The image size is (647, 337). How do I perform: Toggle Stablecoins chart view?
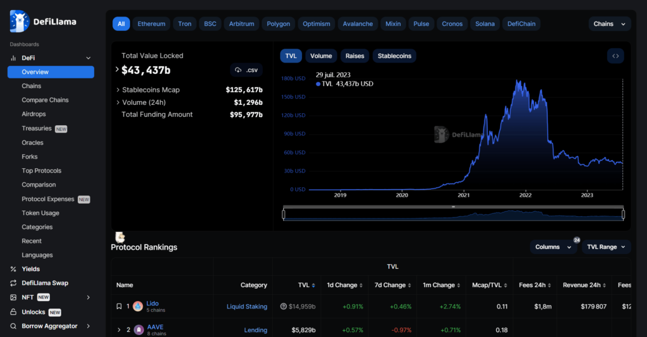(394, 56)
